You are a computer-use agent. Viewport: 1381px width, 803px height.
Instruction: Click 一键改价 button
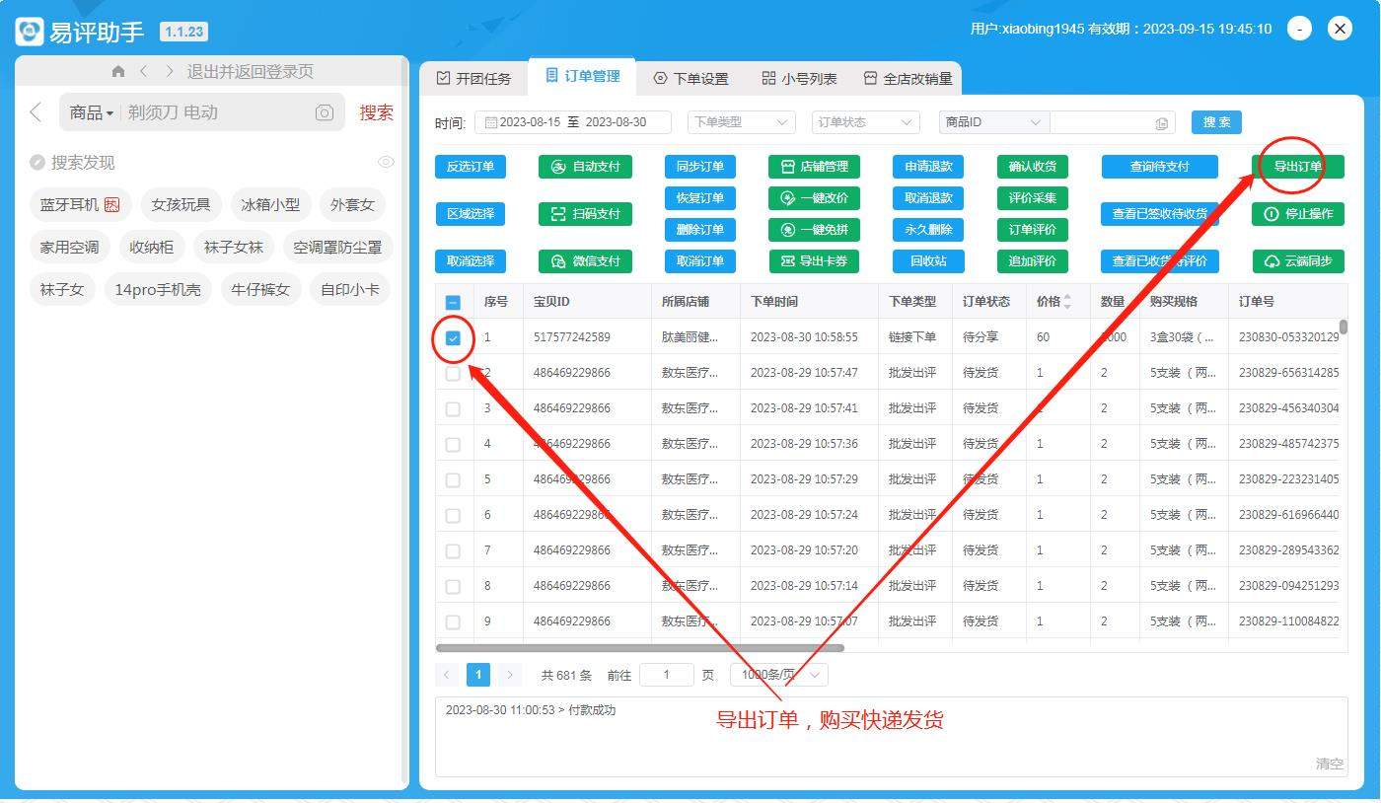[814, 198]
